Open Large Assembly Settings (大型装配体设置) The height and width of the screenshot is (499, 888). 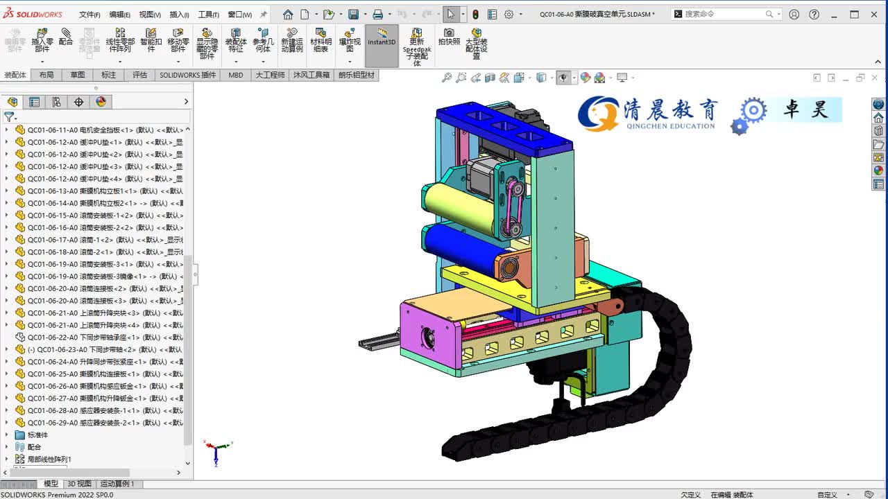click(477, 44)
